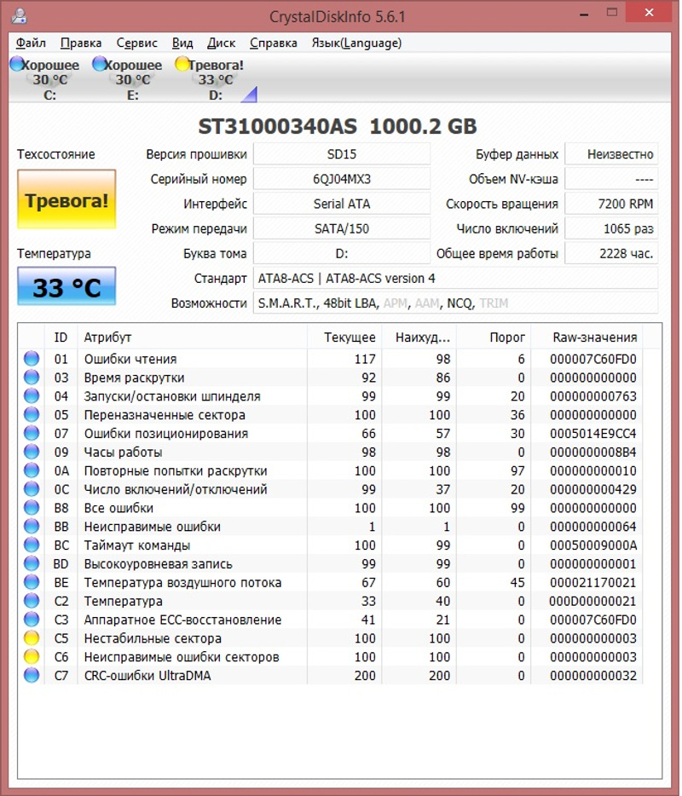
Task: Select the Переназначенные сектора attribute text
Action: (165, 415)
